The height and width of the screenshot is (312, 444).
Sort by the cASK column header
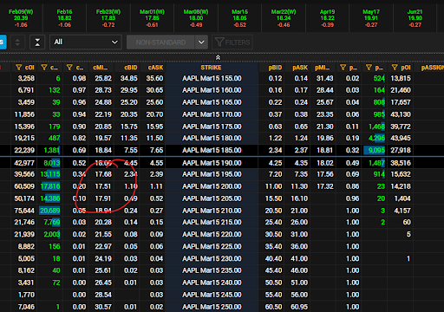click(155, 68)
